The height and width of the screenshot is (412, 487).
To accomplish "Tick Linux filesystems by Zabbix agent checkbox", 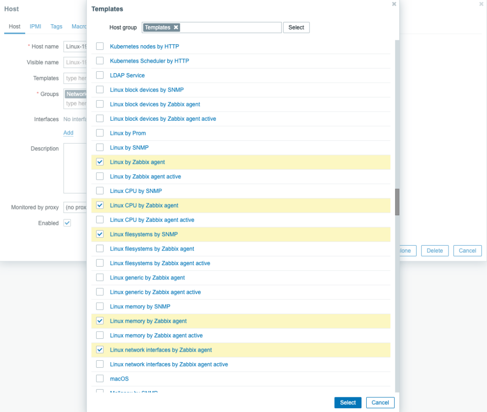I will 100,249.
